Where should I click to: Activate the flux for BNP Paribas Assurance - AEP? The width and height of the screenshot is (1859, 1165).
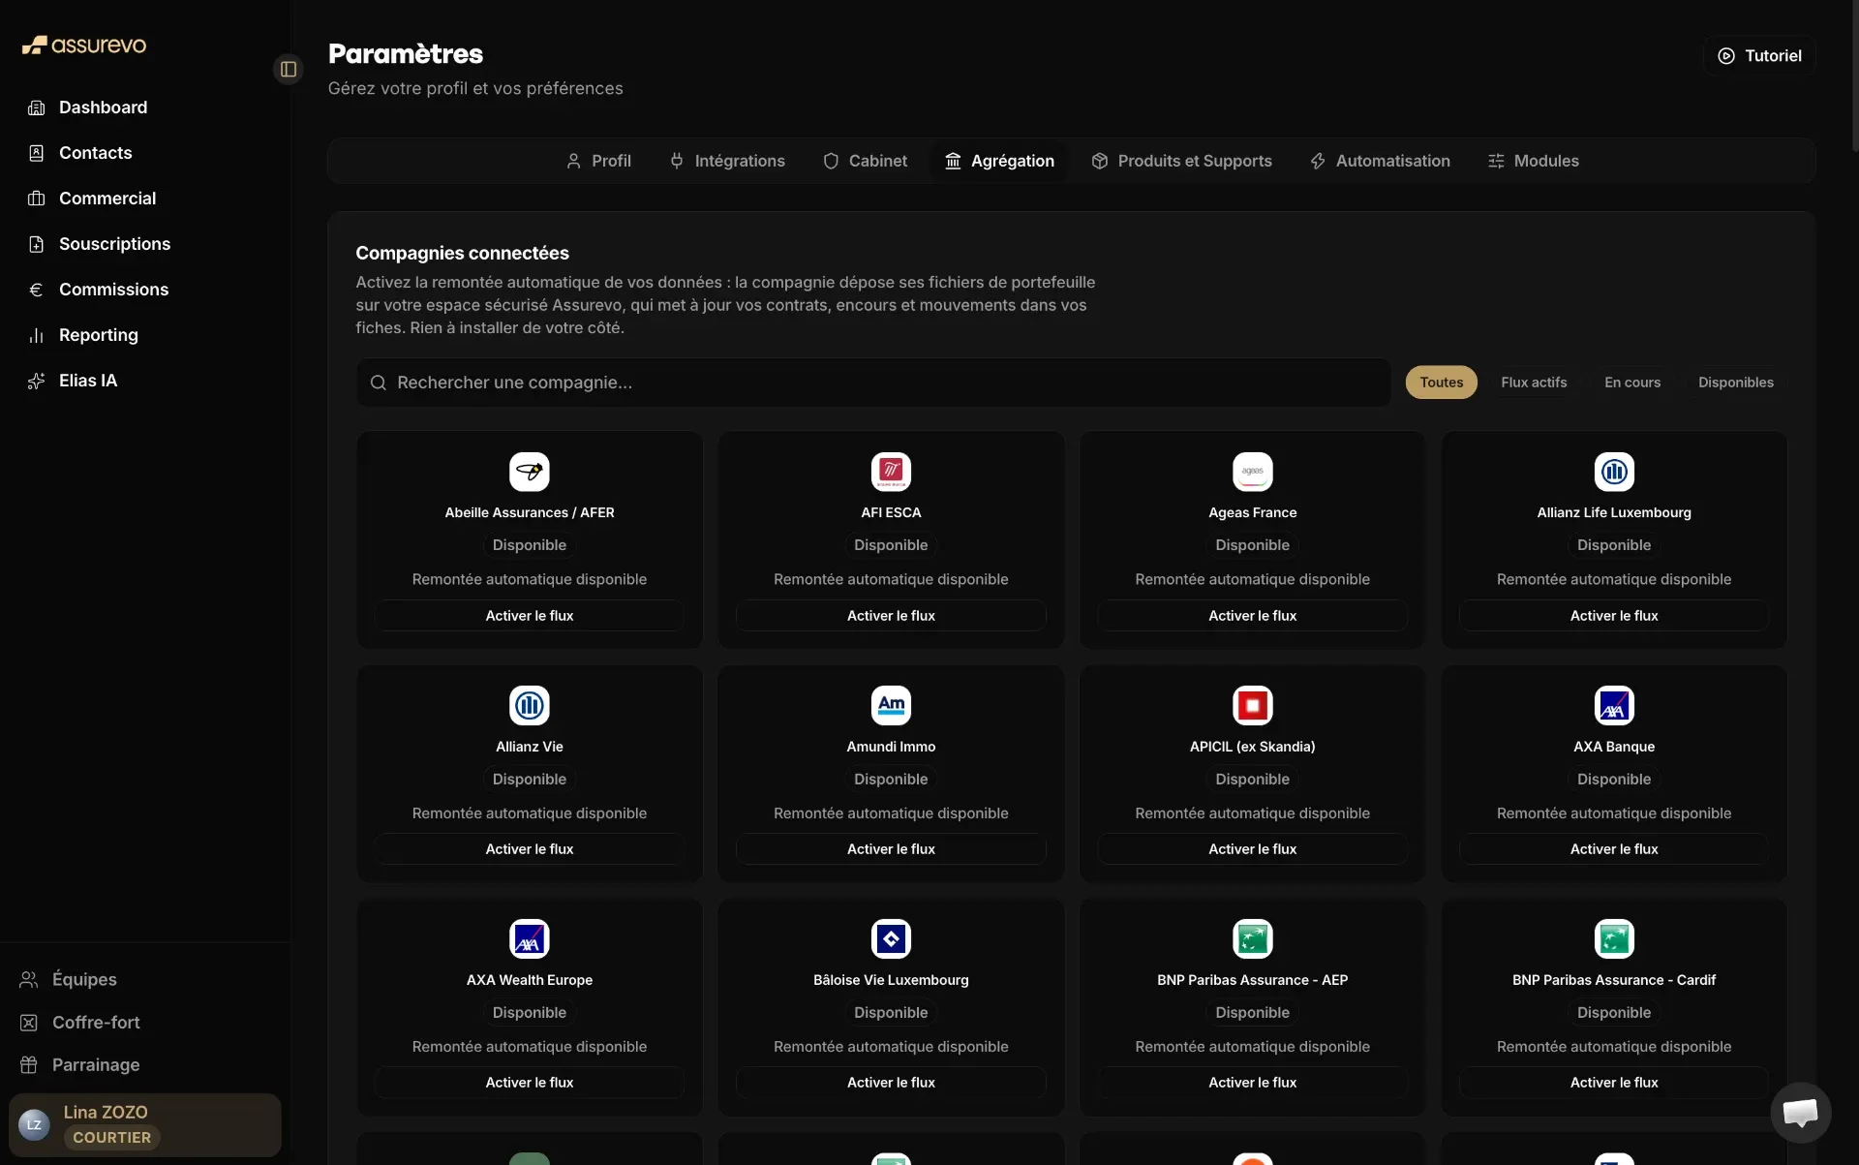(x=1252, y=1083)
